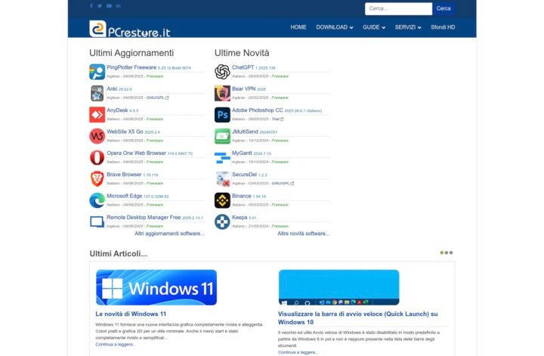Go to the HOME page
Image resolution: width=544 pixels, height=356 pixels.
coord(298,27)
